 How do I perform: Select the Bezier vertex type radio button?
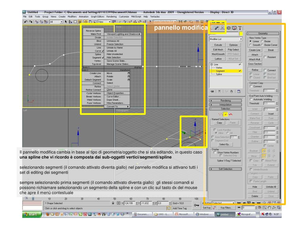(x=262, y=41)
